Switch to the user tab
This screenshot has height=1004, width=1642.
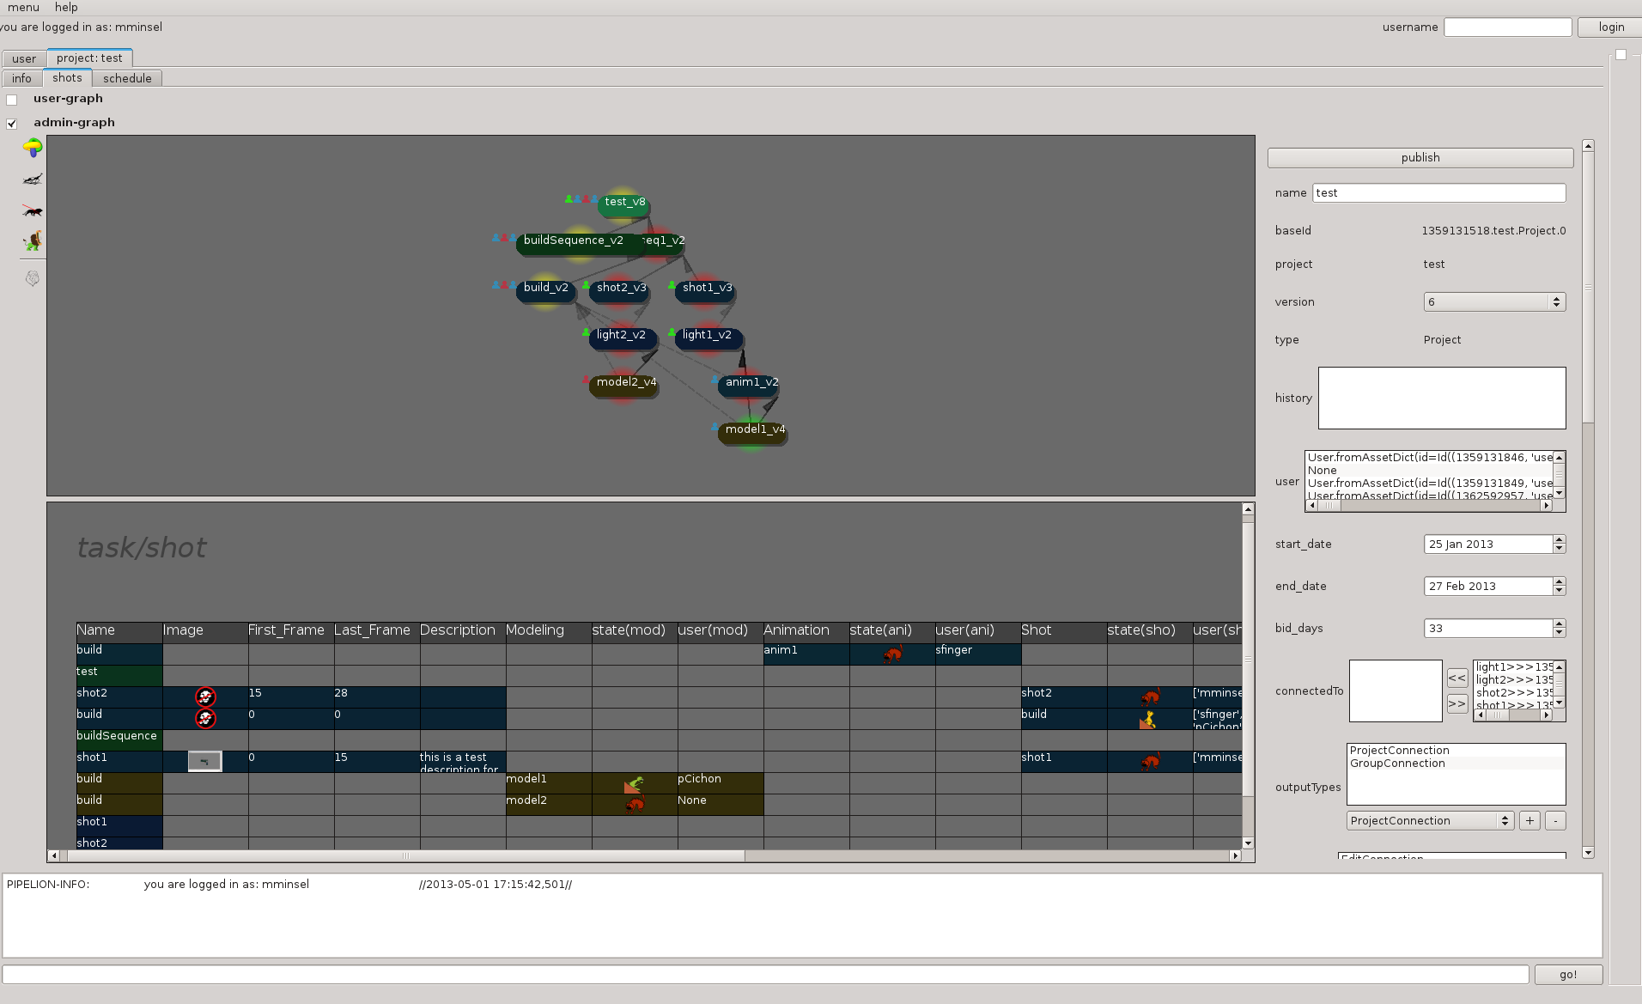(24, 59)
